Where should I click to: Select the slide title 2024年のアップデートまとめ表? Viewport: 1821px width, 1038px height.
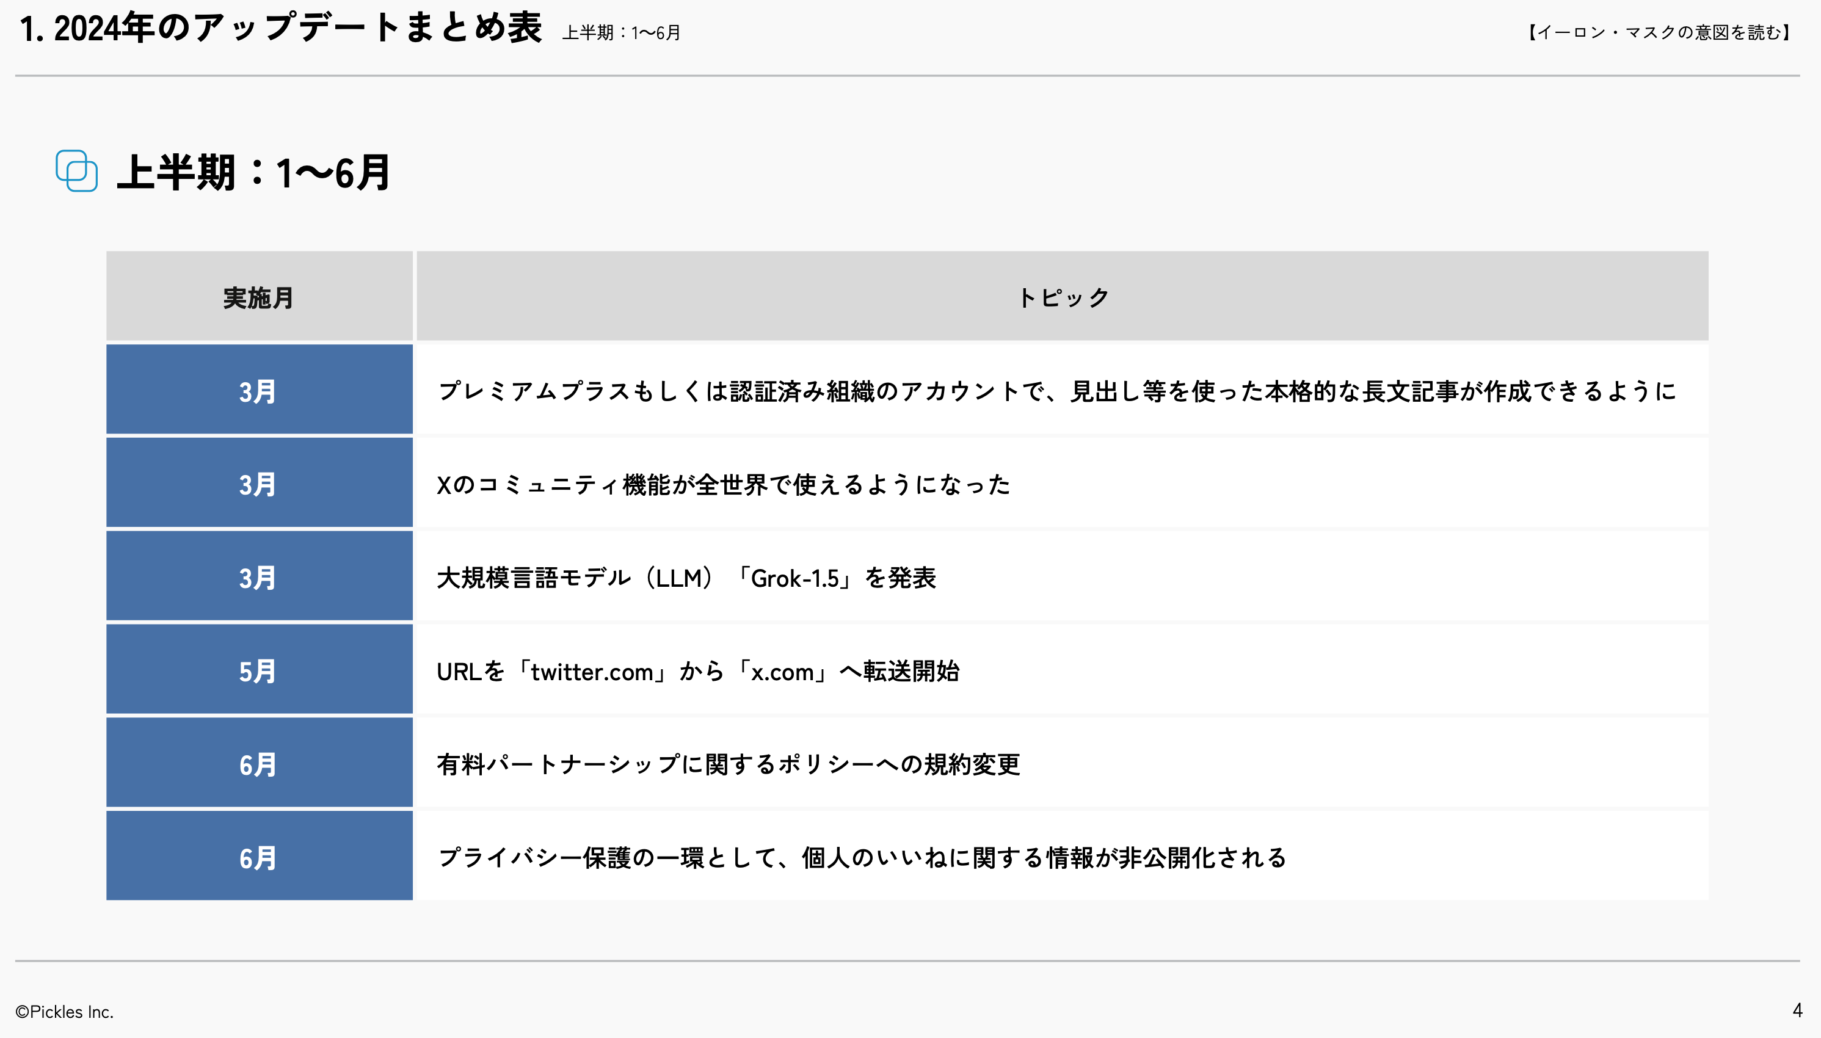point(281,29)
